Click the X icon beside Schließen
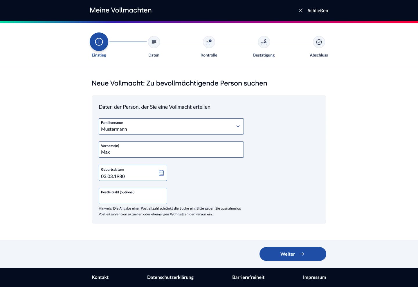The height and width of the screenshot is (287, 418). click(x=301, y=10)
